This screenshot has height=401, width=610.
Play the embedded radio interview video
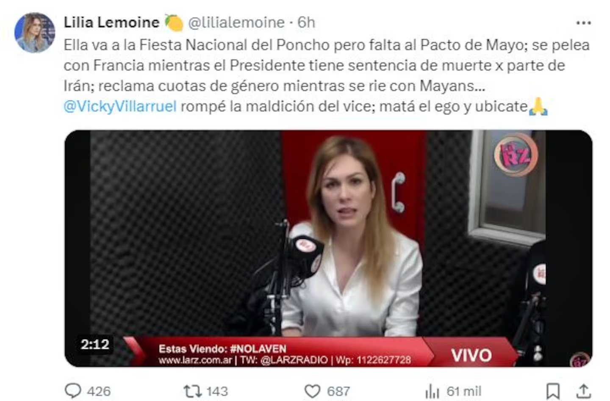(328, 248)
